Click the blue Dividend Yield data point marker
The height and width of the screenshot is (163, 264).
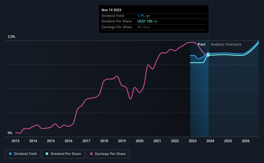pyautogui.click(x=208, y=54)
